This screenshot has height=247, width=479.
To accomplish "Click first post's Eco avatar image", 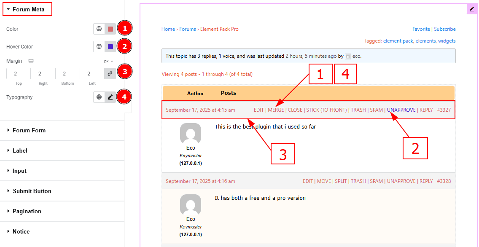I will (x=191, y=134).
